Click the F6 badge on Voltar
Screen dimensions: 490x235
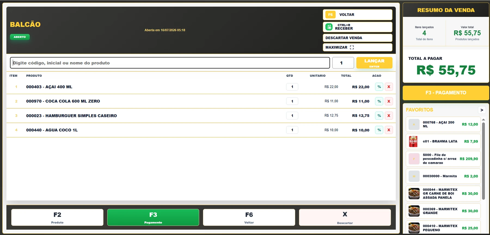[330, 15]
